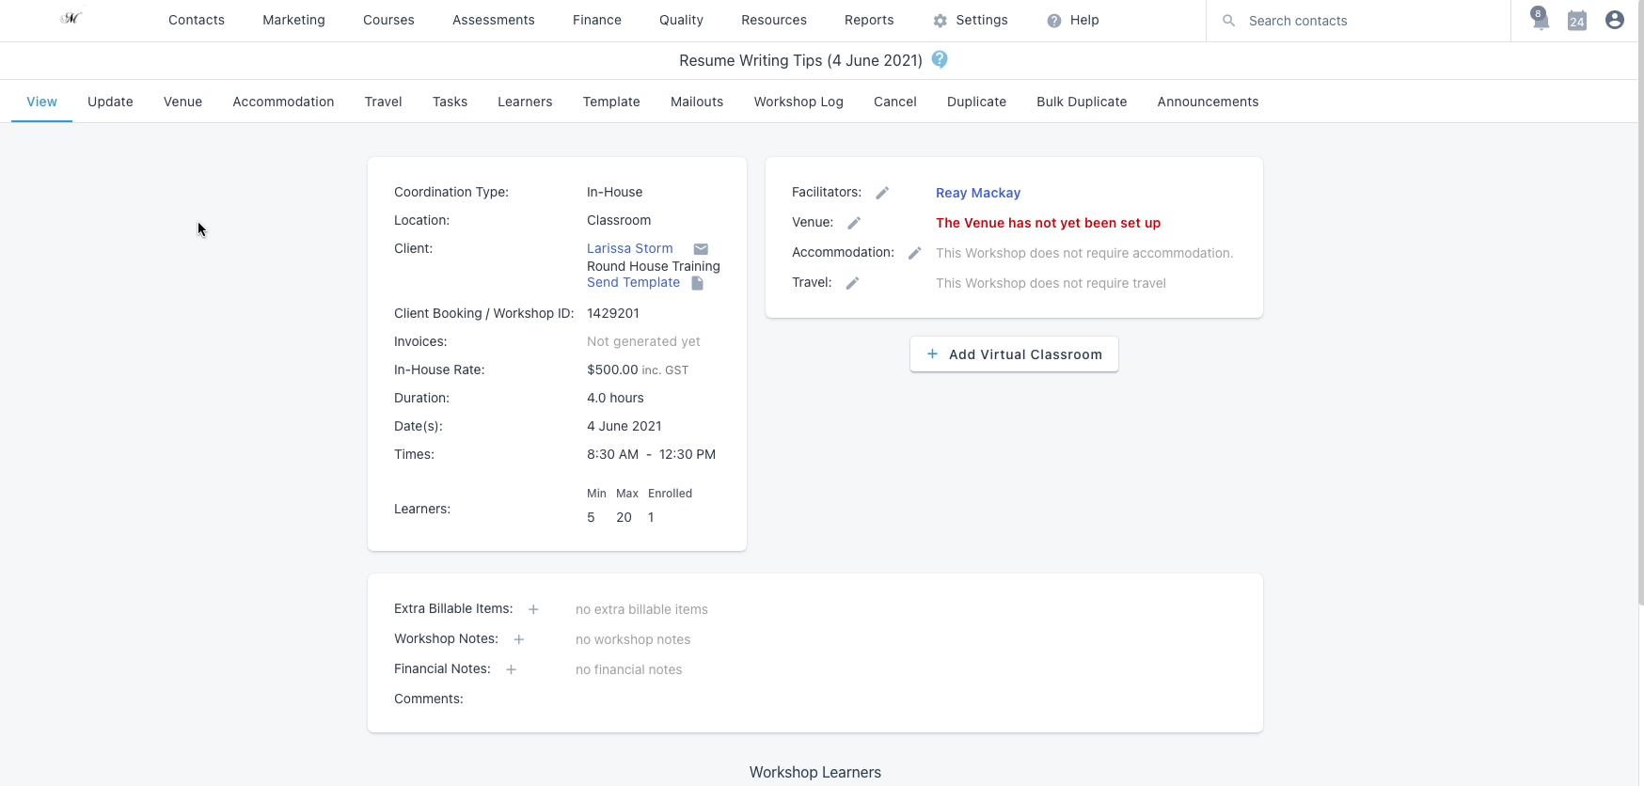Click the document icon beside Send Template
The width and height of the screenshot is (1644, 786).
[698, 283]
